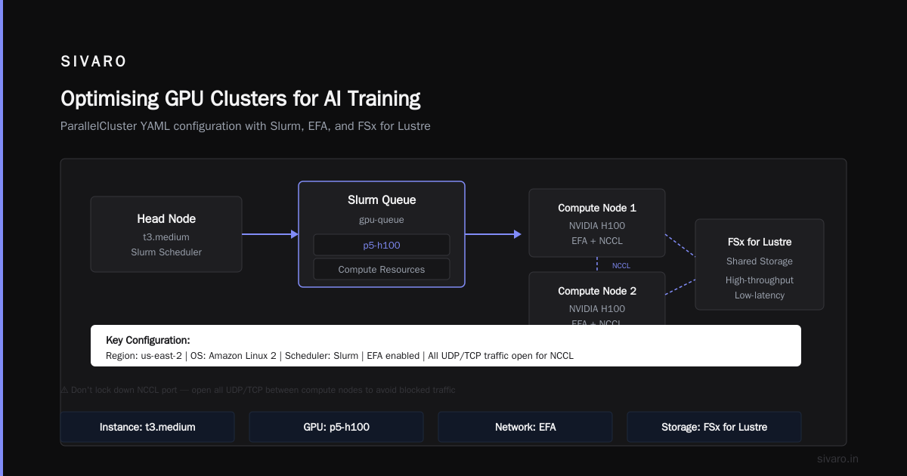The image size is (907, 476).
Task: Click 't3.medium' inside the Head Node box
Action: 166,237
